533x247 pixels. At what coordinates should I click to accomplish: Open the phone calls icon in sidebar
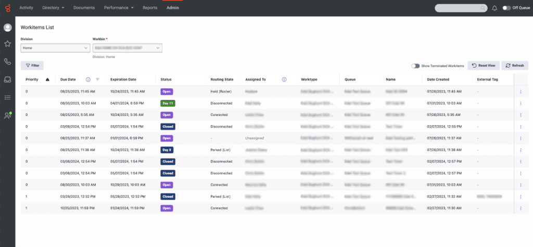(x=8, y=62)
